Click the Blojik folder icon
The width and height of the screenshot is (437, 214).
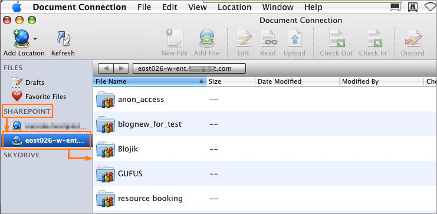106,149
